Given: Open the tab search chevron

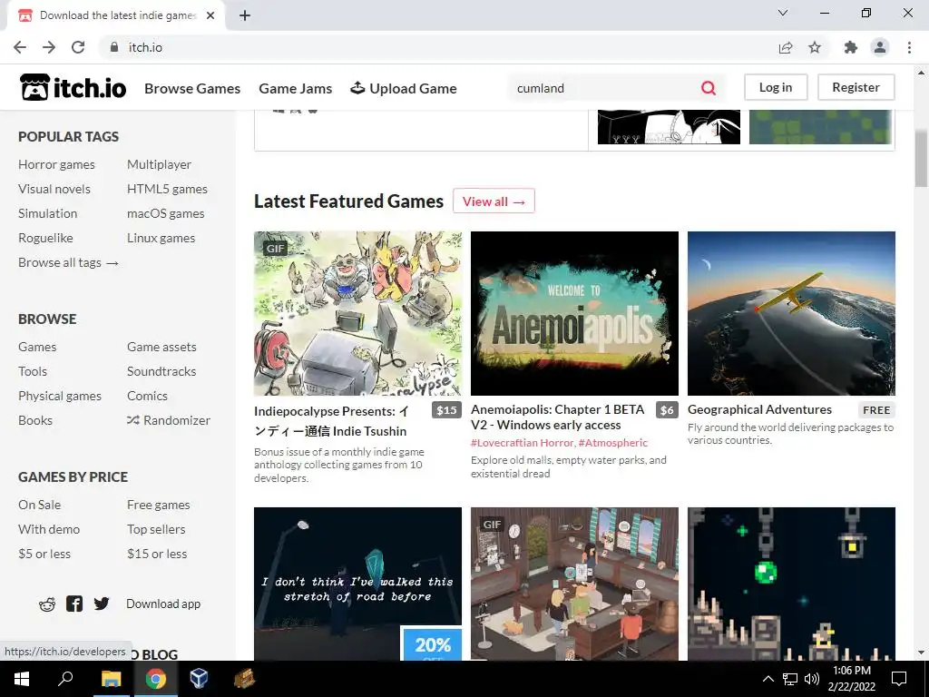Looking at the screenshot, I should pyautogui.click(x=783, y=13).
